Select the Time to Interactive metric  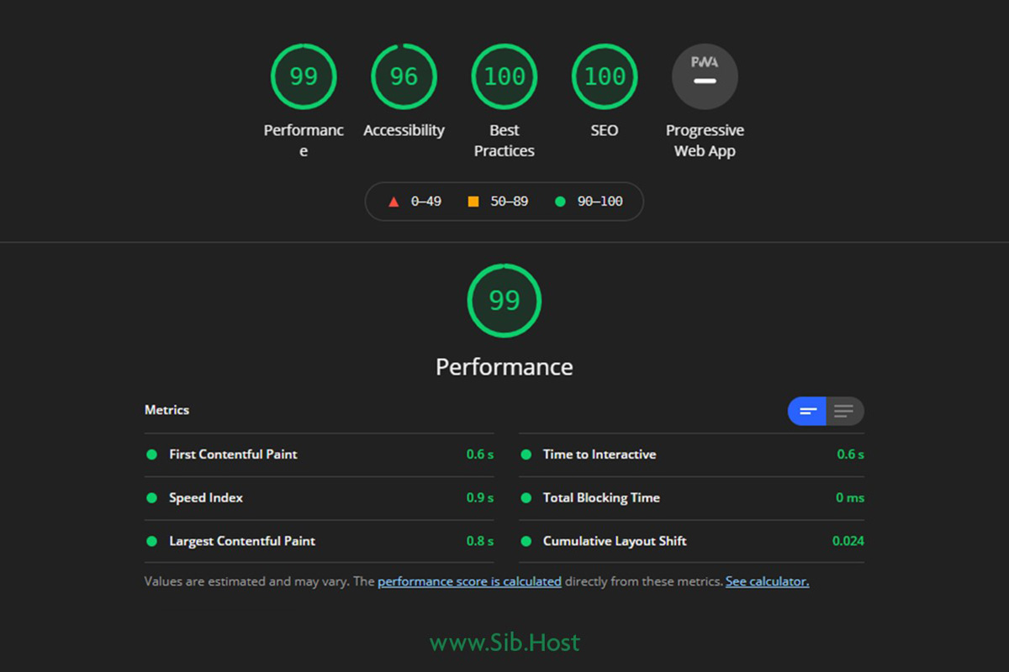(x=599, y=454)
